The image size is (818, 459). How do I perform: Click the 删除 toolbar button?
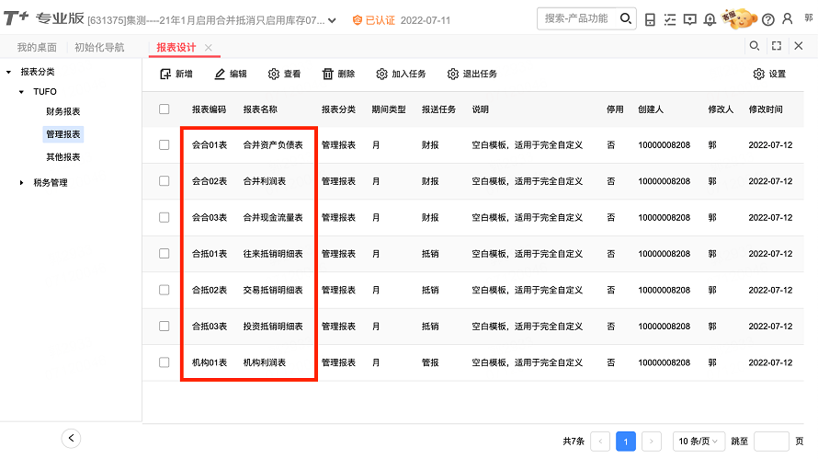coord(338,75)
